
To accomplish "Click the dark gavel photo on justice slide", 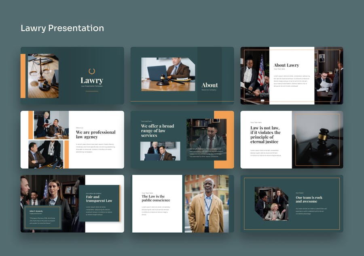I will (317, 139).
